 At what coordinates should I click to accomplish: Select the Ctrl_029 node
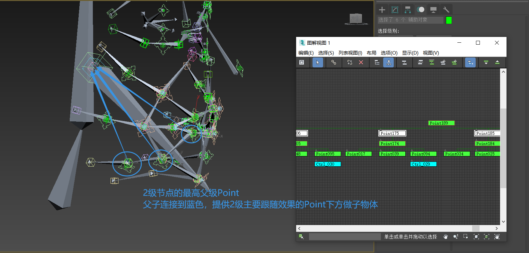point(423,164)
